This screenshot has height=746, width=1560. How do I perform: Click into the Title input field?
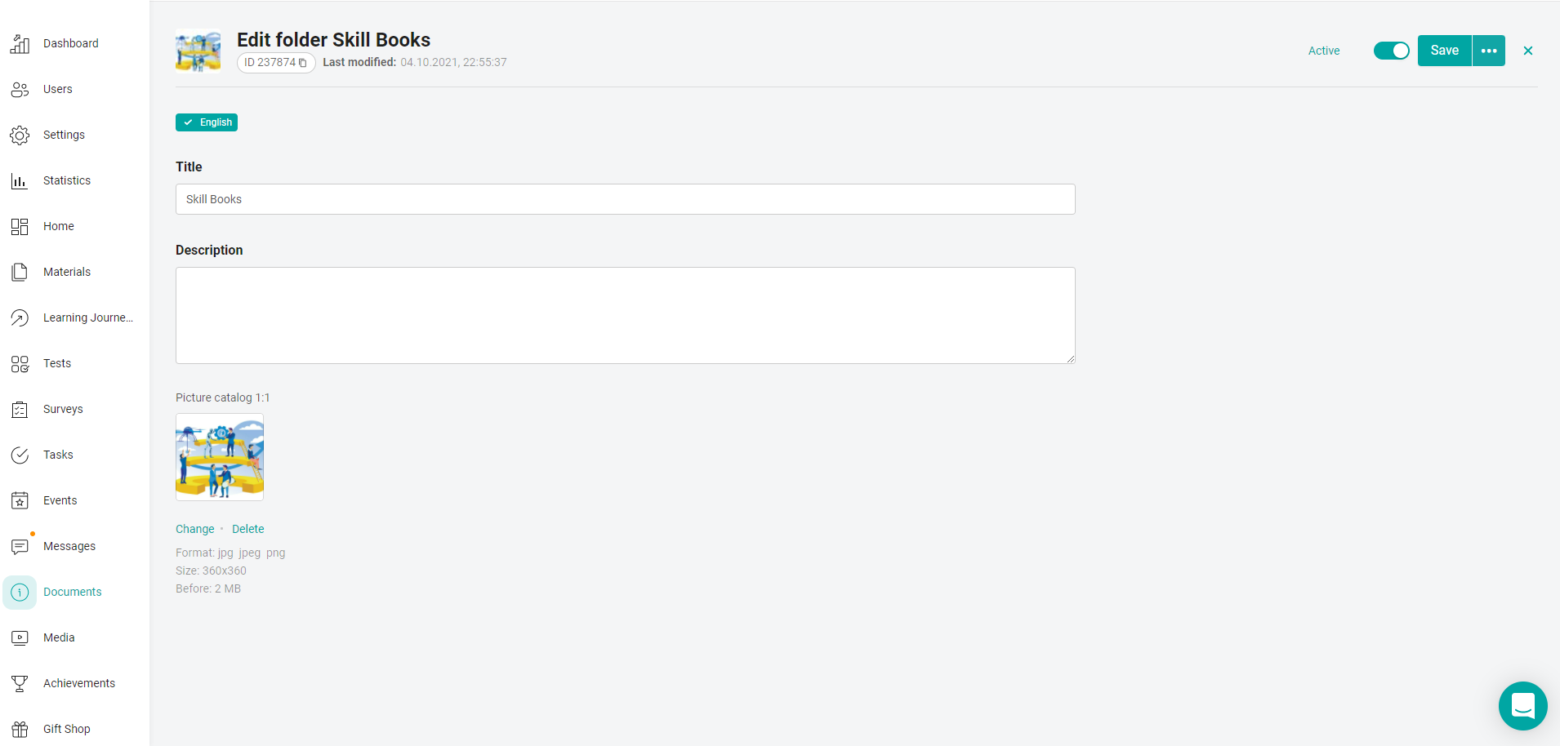coord(625,199)
